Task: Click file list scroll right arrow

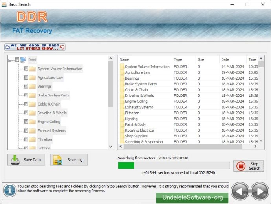Action: pyautogui.click(x=255, y=147)
